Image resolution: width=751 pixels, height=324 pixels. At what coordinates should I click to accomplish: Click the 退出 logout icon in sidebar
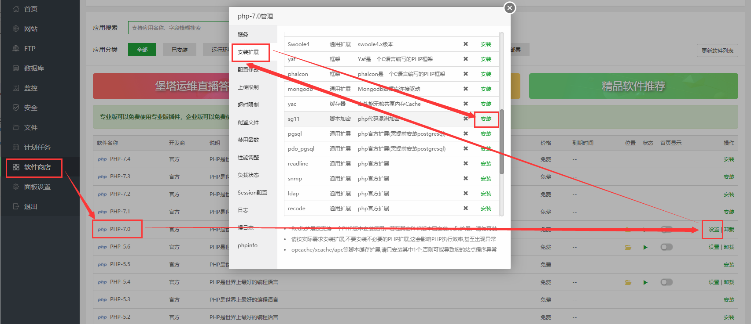tap(16, 206)
